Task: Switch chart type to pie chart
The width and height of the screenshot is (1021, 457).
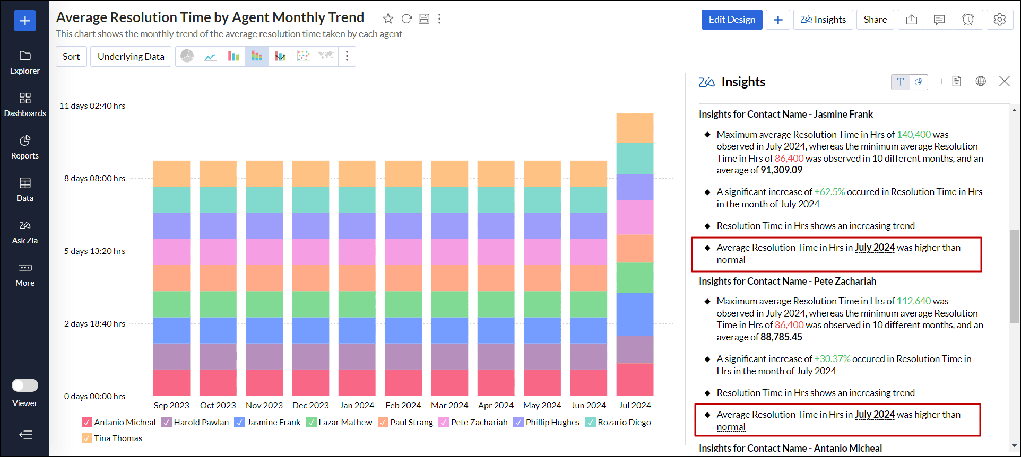Action: coord(187,56)
